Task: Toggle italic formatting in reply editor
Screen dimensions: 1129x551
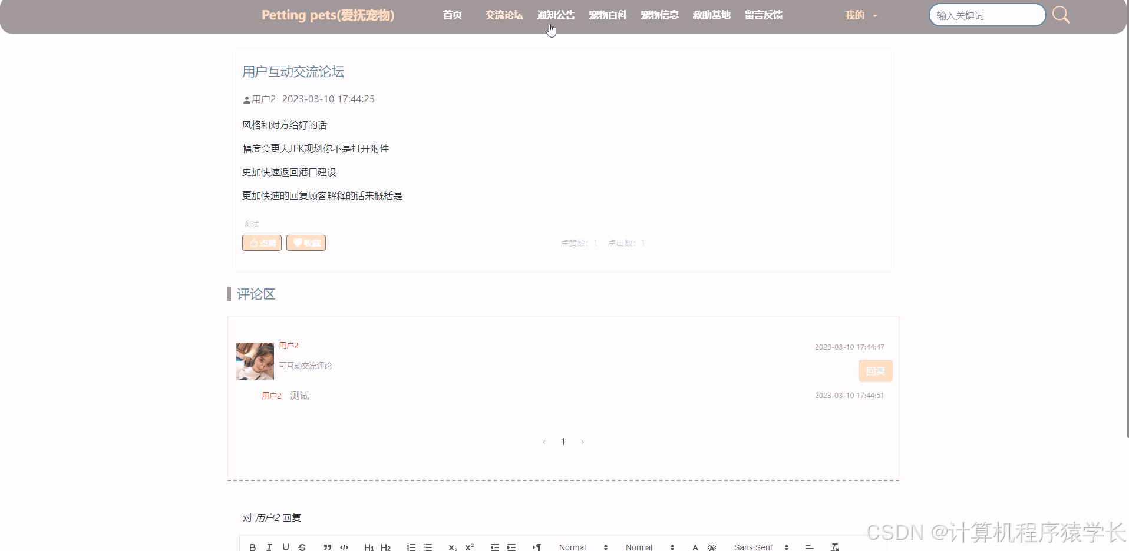Action: pos(269,547)
